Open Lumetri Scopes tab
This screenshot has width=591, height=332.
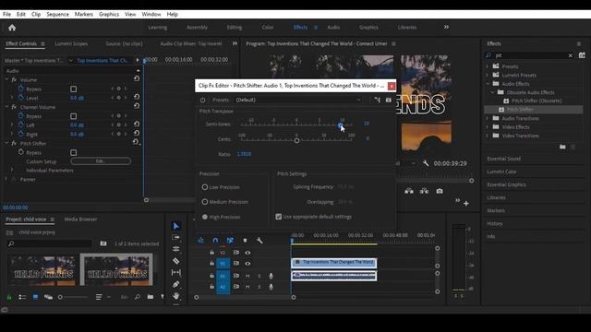[x=71, y=43]
